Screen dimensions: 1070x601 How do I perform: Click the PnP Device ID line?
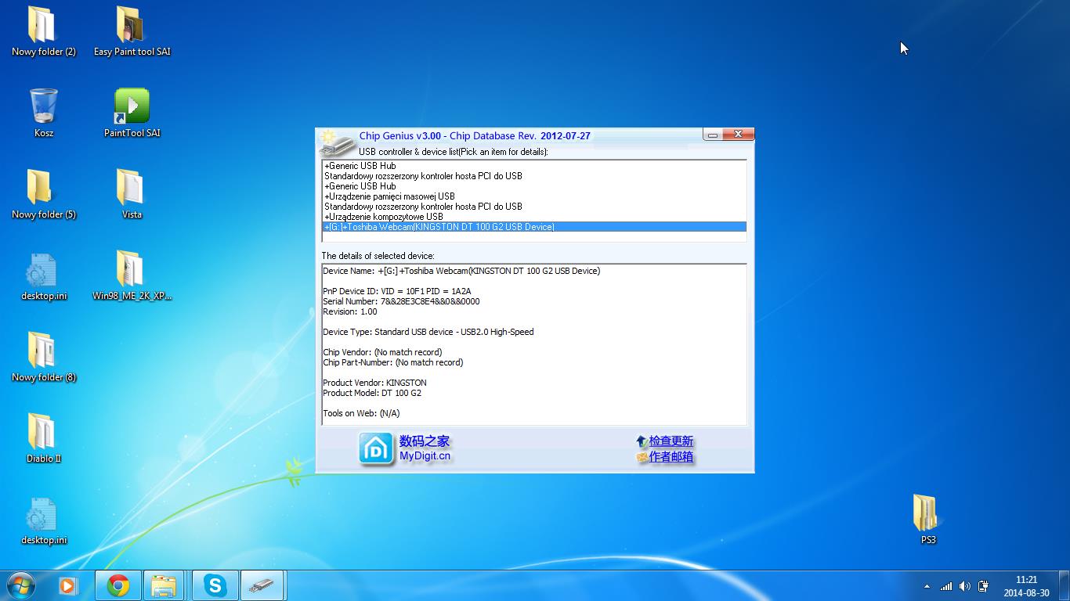click(x=397, y=291)
